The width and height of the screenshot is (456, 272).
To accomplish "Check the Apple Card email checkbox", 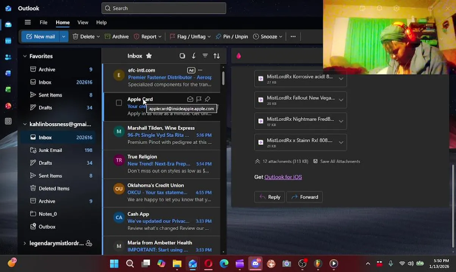I will pos(119,103).
